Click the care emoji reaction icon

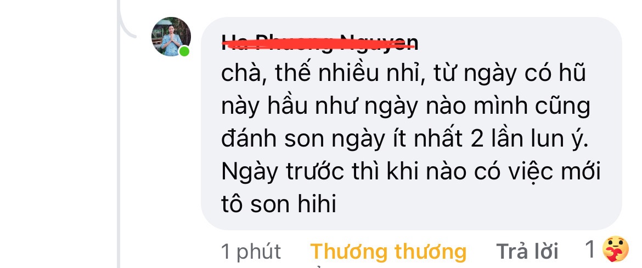point(615,249)
